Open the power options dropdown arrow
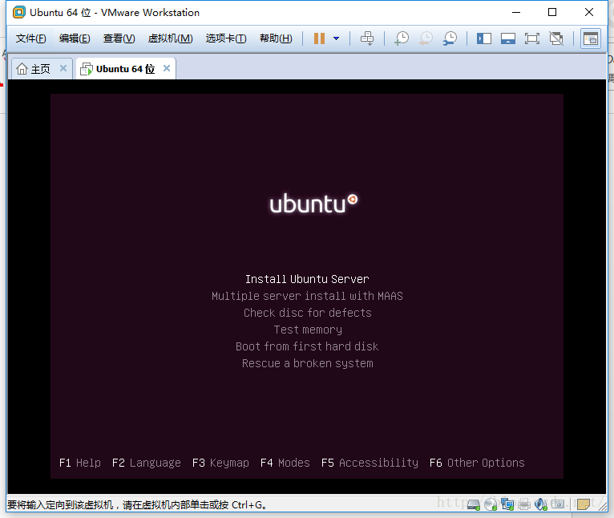 (336, 38)
